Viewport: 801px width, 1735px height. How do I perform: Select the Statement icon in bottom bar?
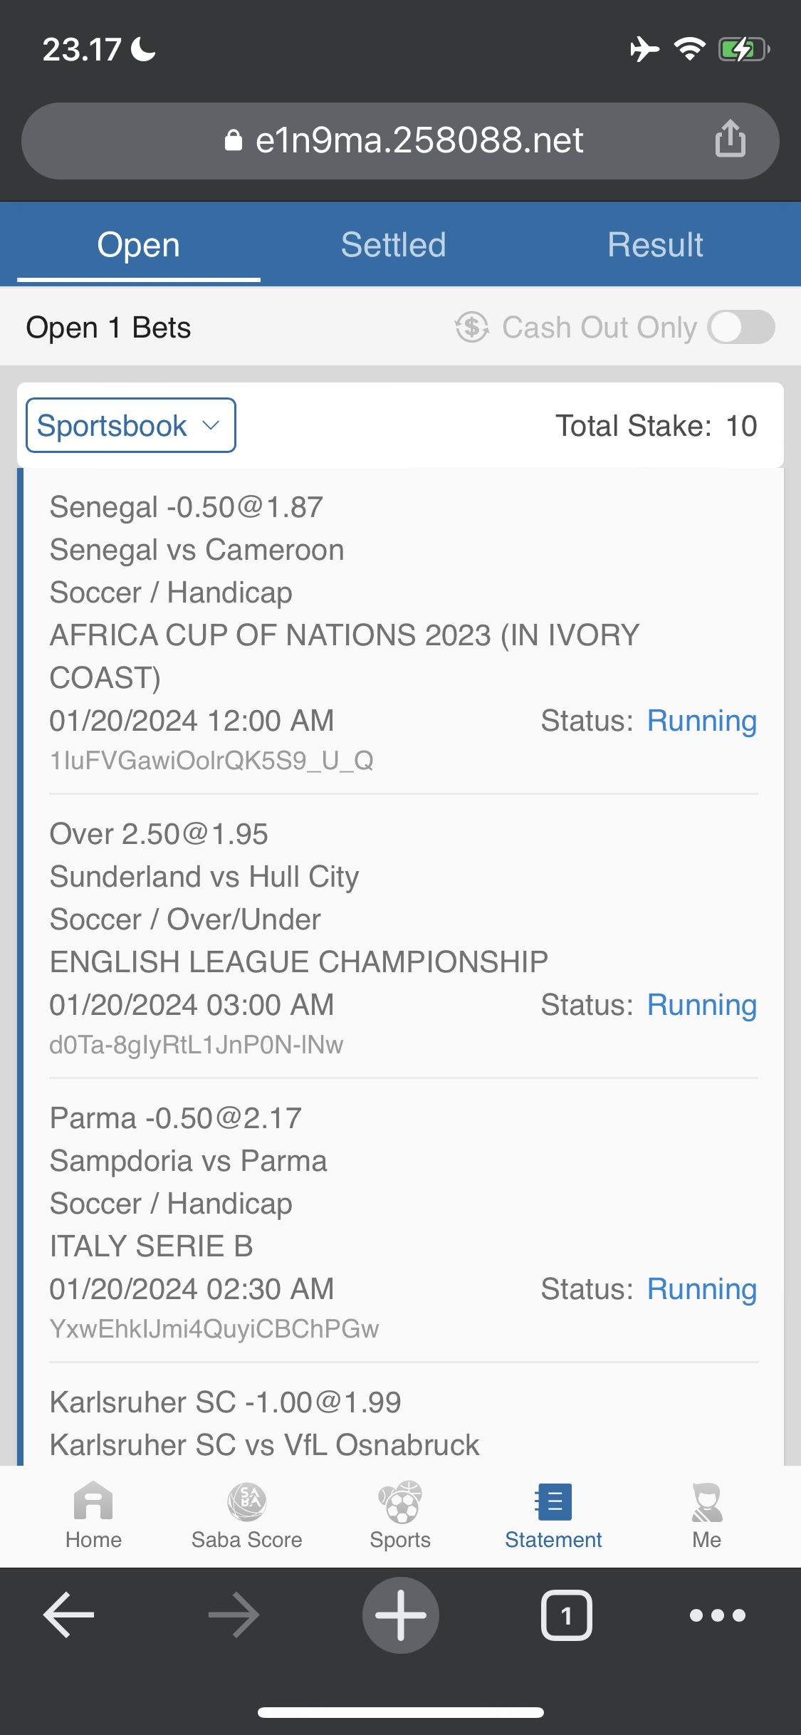[x=553, y=1503]
